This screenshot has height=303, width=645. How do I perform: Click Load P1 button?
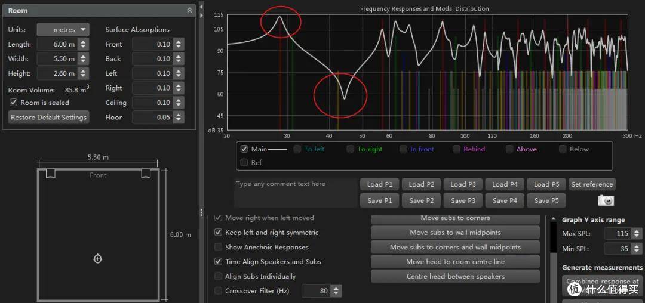(379, 184)
